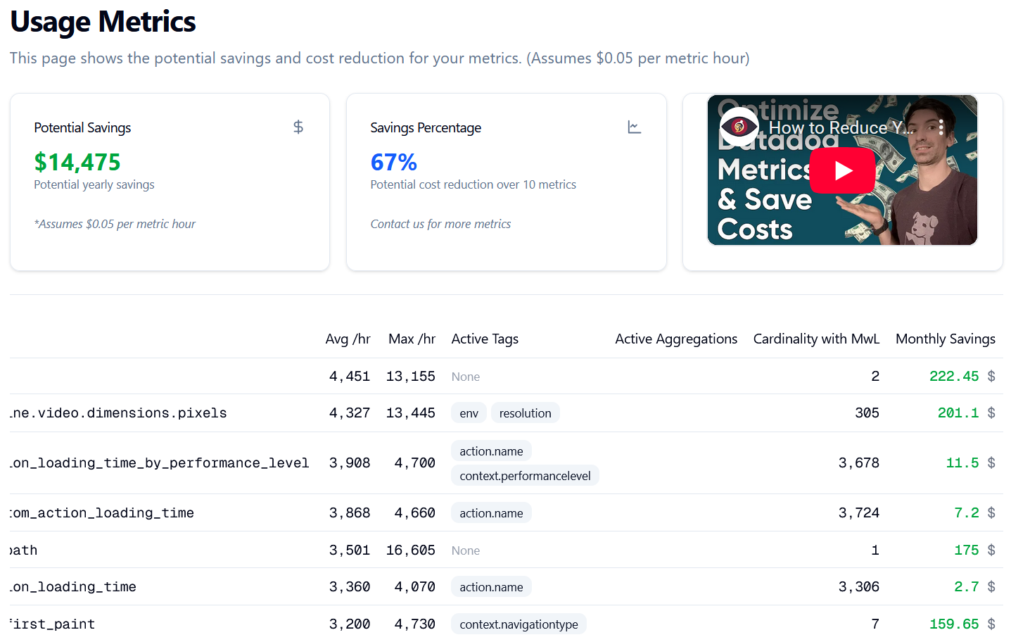Screen dimensions: 1011x642
Task: Open the video's three-dot options menu
Action: (x=941, y=127)
